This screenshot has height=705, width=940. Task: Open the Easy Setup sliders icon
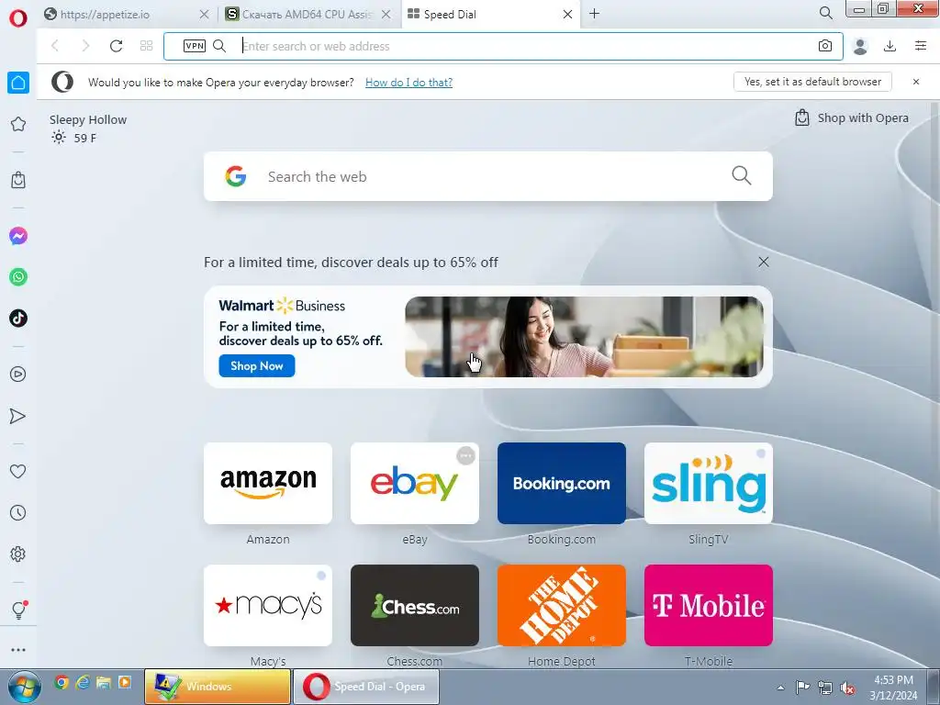[x=921, y=46]
